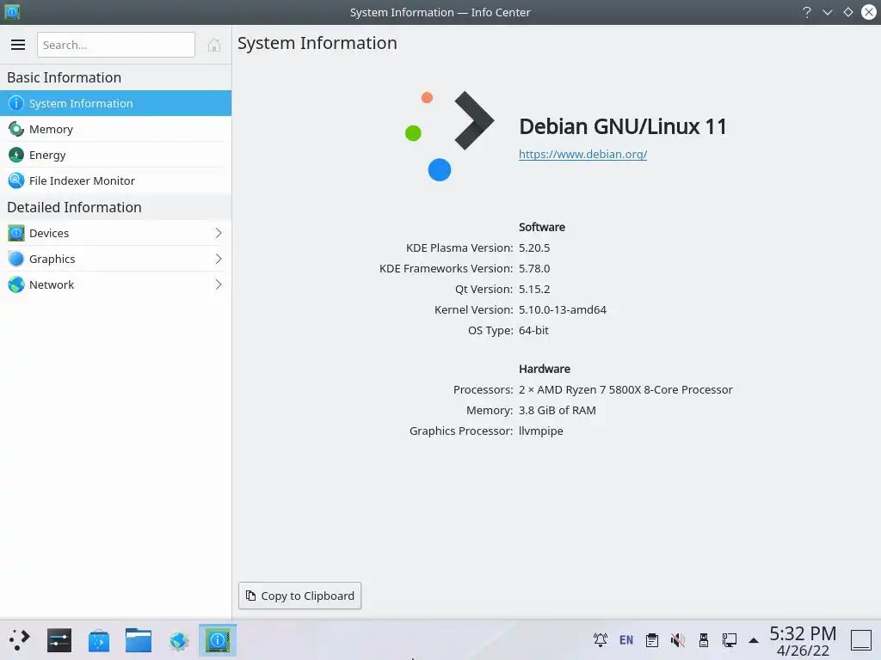Click the EN keyboard layout indicator
Image resolution: width=881 pixels, height=660 pixels.
626,639
